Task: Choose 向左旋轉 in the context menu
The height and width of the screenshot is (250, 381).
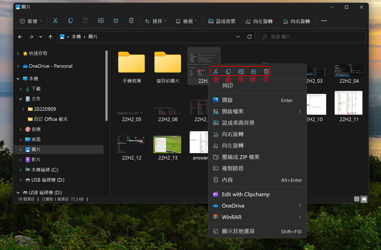Action: pos(258,146)
